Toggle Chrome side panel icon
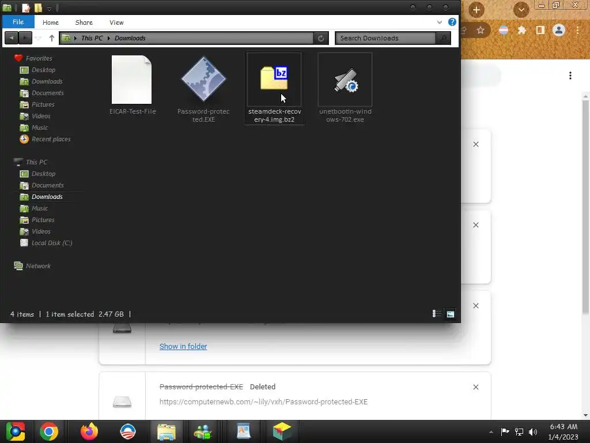590x443 pixels. [x=540, y=30]
